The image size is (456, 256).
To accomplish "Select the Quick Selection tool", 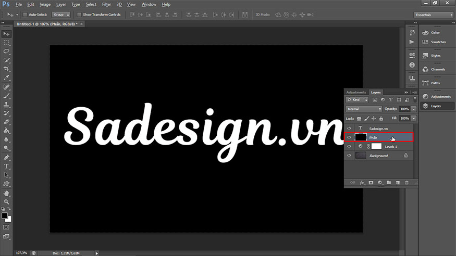I will tap(6, 60).
